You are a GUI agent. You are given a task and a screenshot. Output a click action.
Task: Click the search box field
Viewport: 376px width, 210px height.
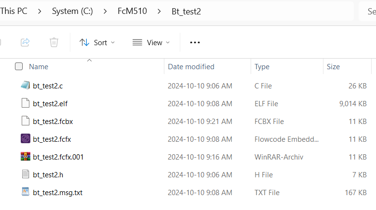[x=369, y=11]
